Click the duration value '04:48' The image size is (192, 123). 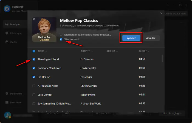(x=142, y=86)
